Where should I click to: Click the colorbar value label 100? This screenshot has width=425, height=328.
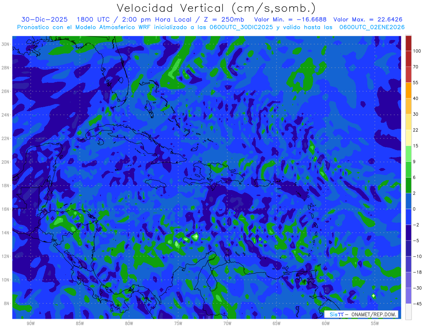(x=417, y=51)
